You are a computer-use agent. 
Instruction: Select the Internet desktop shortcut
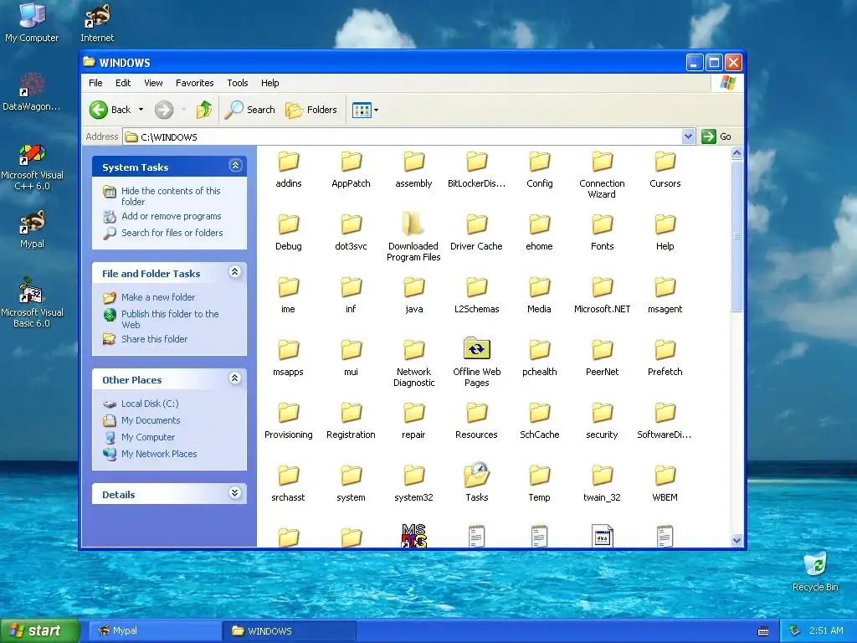click(x=97, y=22)
